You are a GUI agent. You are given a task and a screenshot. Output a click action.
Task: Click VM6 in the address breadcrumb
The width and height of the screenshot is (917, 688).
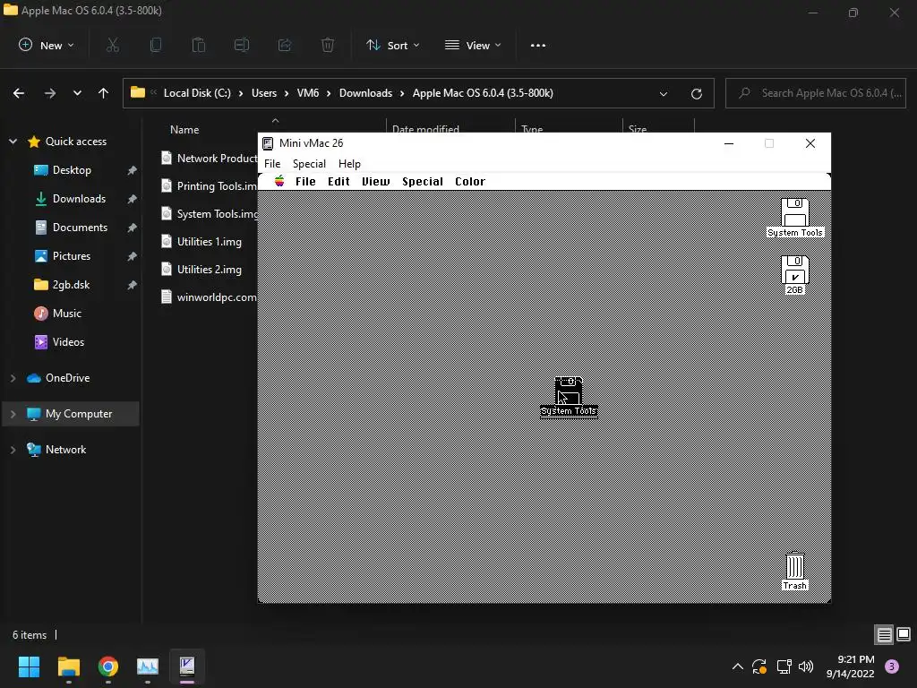308,93
